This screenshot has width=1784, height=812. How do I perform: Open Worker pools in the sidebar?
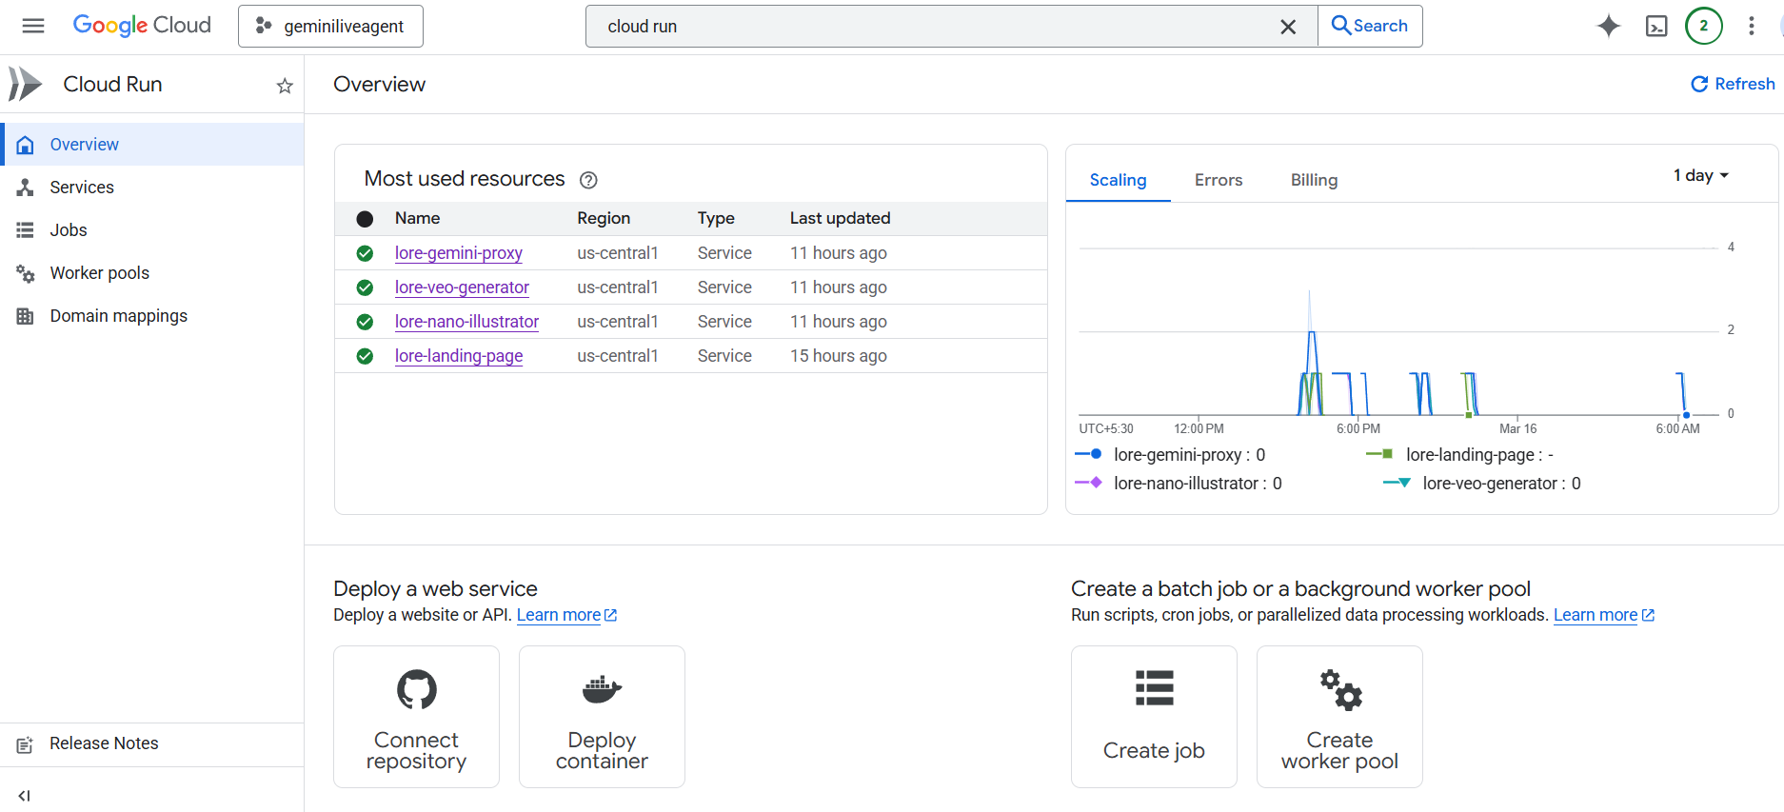pyautogui.click(x=152, y=273)
